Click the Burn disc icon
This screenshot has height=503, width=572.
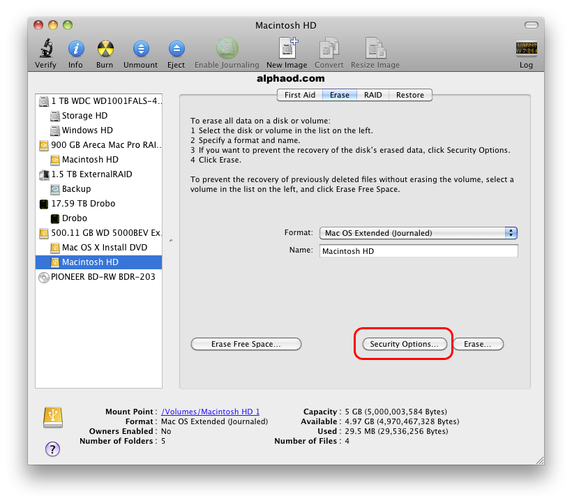click(x=105, y=49)
